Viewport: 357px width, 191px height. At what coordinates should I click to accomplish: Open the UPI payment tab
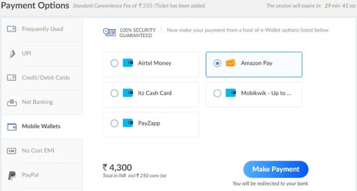[42, 54]
